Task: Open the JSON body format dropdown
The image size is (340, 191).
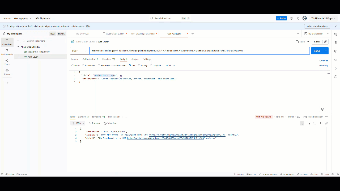Action: coord(170,66)
